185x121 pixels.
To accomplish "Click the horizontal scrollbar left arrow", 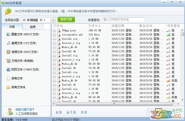I will (54, 104).
